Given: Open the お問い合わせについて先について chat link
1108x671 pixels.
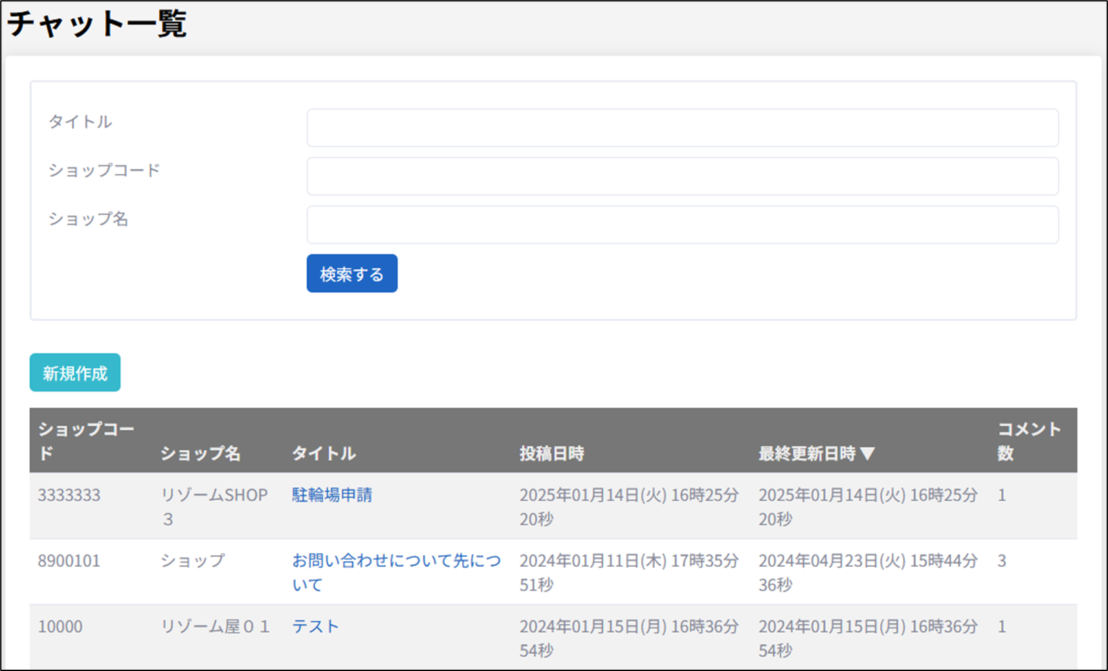Looking at the screenshot, I should pyautogui.click(x=395, y=561).
